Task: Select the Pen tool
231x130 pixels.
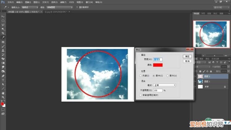Action: click(3, 75)
